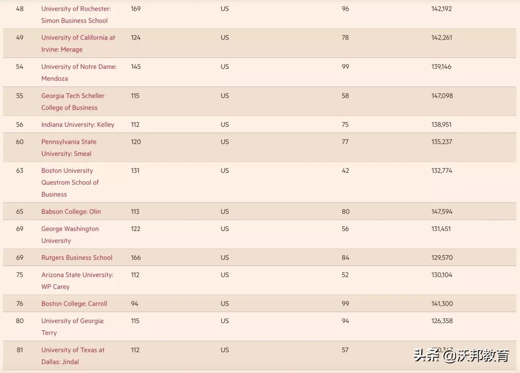Select salary 139,146 in Notre Dame row

pos(441,66)
